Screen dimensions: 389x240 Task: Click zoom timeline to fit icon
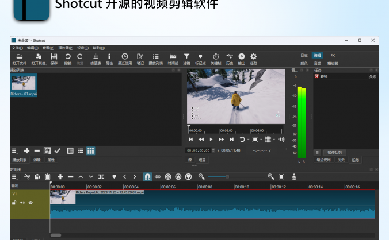281,177
